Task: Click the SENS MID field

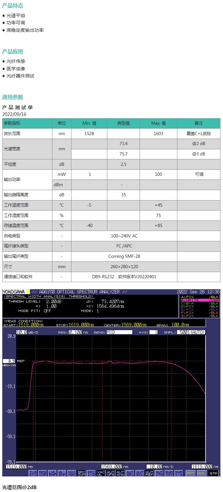Action: point(120,332)
